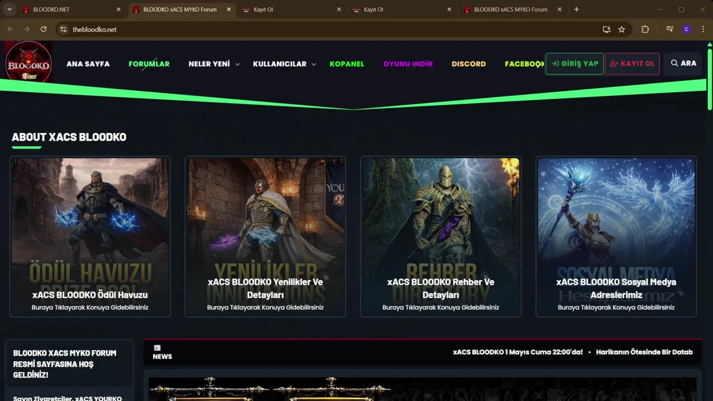Click the xACS BLOODKO Sosyal Medya Adreslerimiz title

pyautogui.click(x=616, y=288)
